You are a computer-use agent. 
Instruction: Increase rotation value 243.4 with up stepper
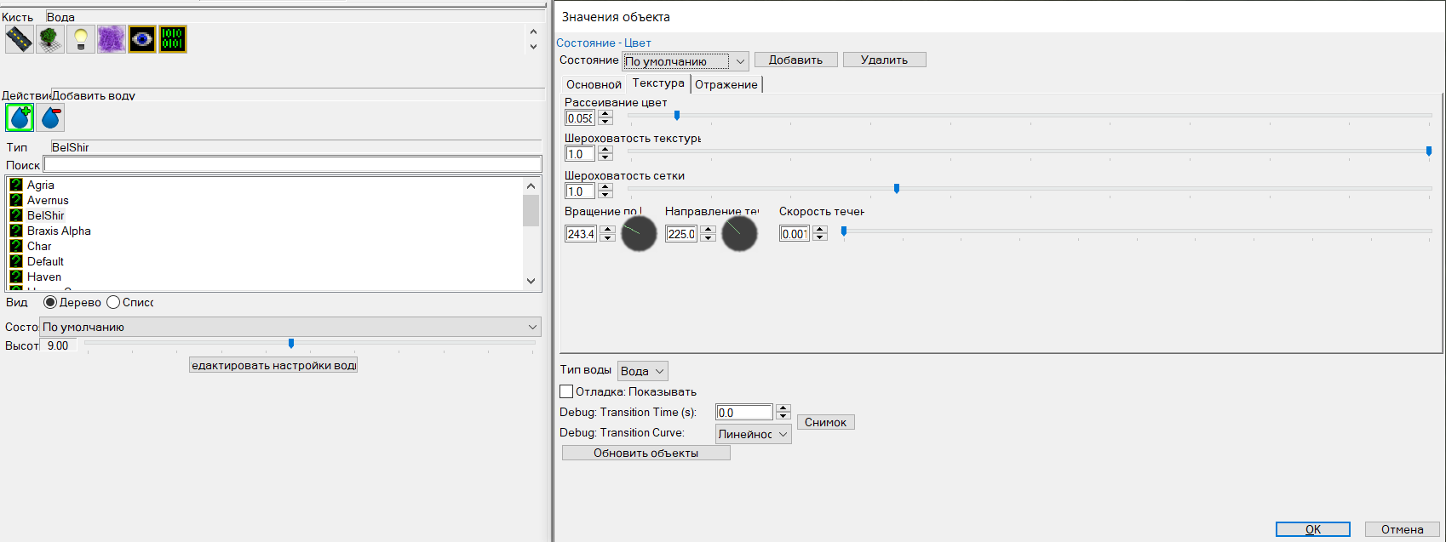[607, 230]
